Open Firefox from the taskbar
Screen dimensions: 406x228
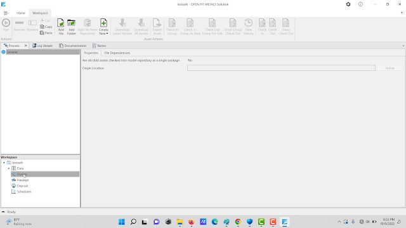pyautogui.click(x=192, y=222)
